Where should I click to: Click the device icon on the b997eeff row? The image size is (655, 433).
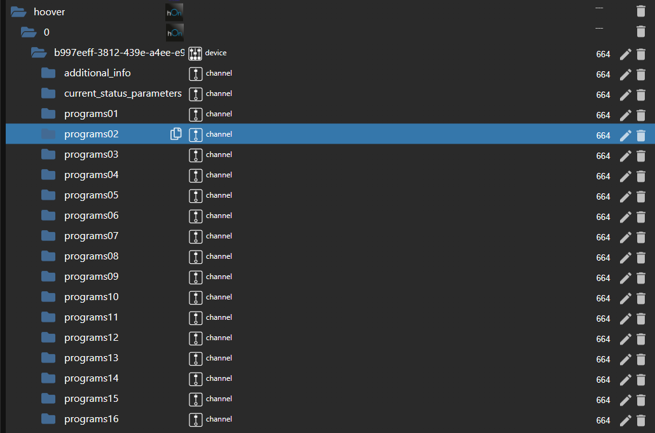(x=195, y=53)
